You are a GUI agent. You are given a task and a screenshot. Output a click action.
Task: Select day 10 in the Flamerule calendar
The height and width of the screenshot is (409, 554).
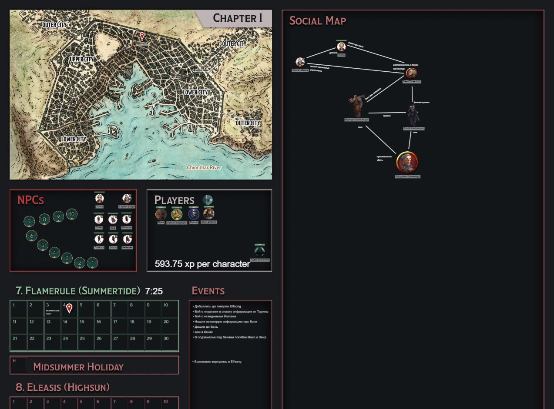169,309
